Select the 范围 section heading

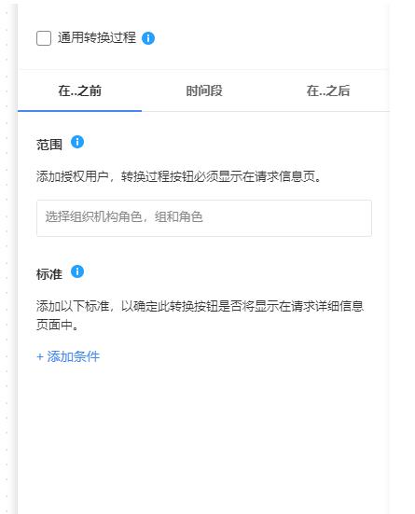[x=49, y=145]
